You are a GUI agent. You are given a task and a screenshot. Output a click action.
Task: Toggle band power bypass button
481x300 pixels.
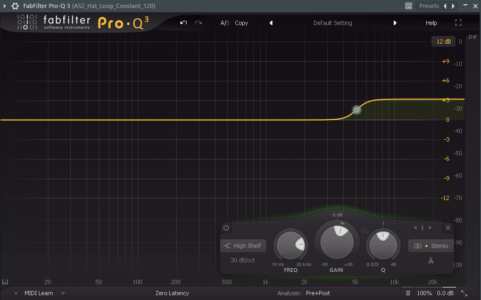tap(226, 228)
